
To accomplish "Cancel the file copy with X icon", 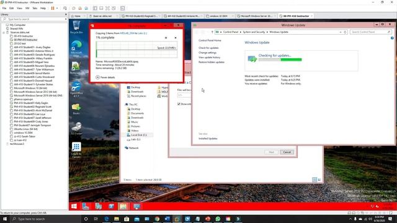I will [x=176, y=38].
